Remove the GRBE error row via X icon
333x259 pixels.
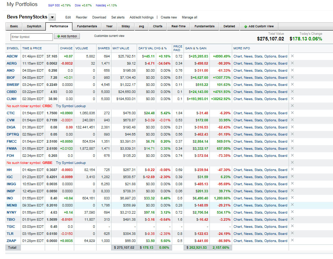pyautogui.click(x=292, y=162)
